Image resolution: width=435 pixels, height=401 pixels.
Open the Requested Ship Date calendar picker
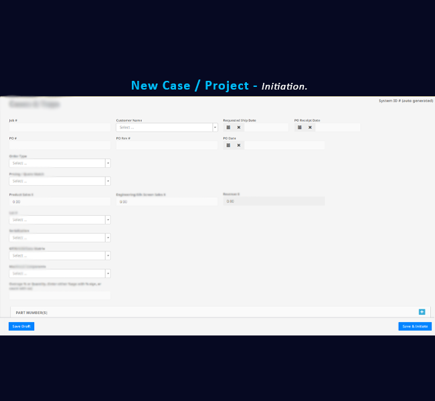pos(228,127)
